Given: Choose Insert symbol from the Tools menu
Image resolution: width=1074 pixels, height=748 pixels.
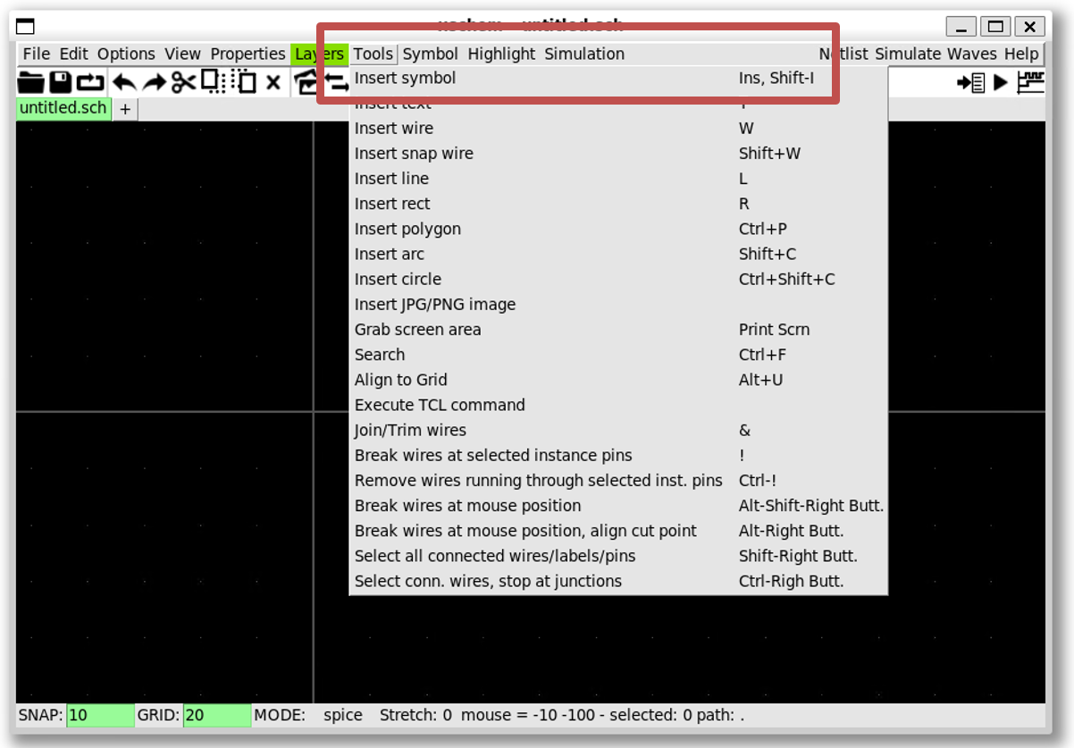Looking at the screenshot, I should tap(618, 78).
